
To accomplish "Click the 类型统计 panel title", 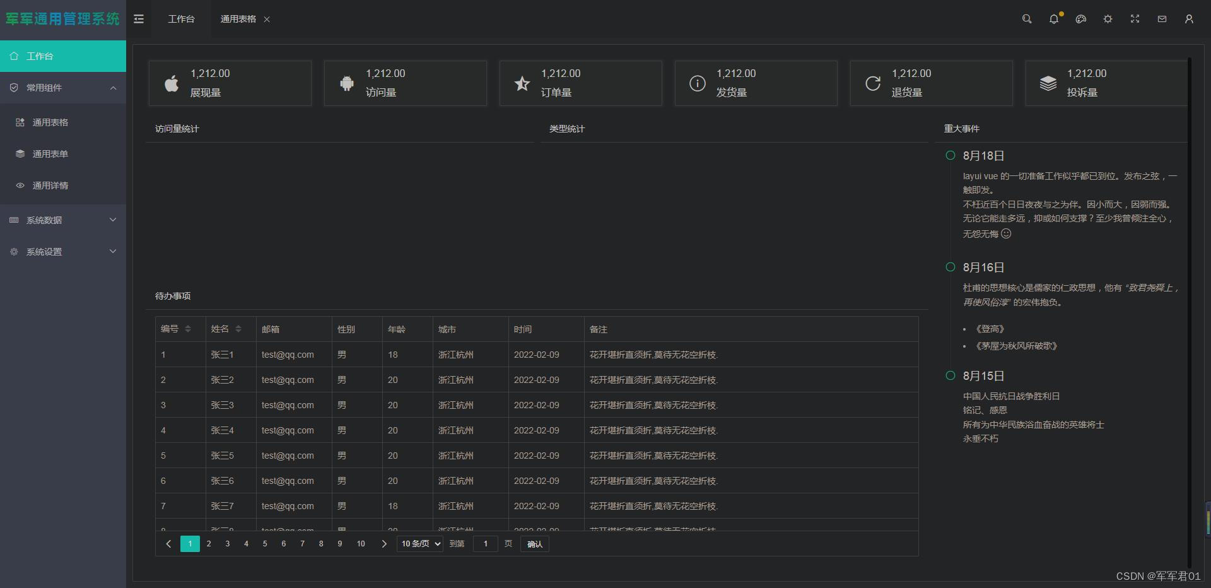I will click(567, 129).
